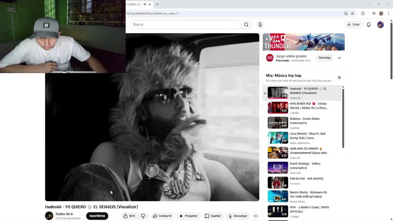This screenshot has width=393, height=221.
Task: Click the video player to pause
Action: pyautogui.click(x=152, y=117)
